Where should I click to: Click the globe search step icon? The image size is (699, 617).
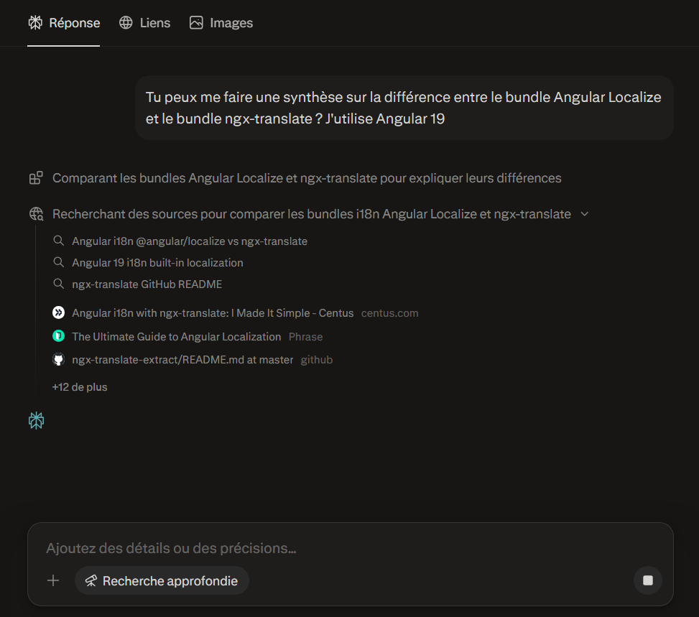tap(36, 214)
